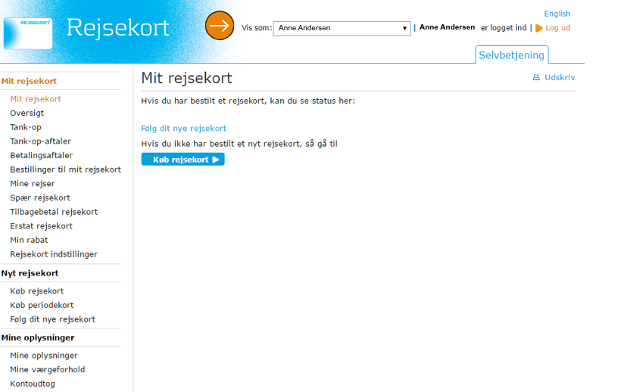Viewport: 627px width, 392px height.
Task: Open Min rabat in sidebar
Action: tap(29, 241)
